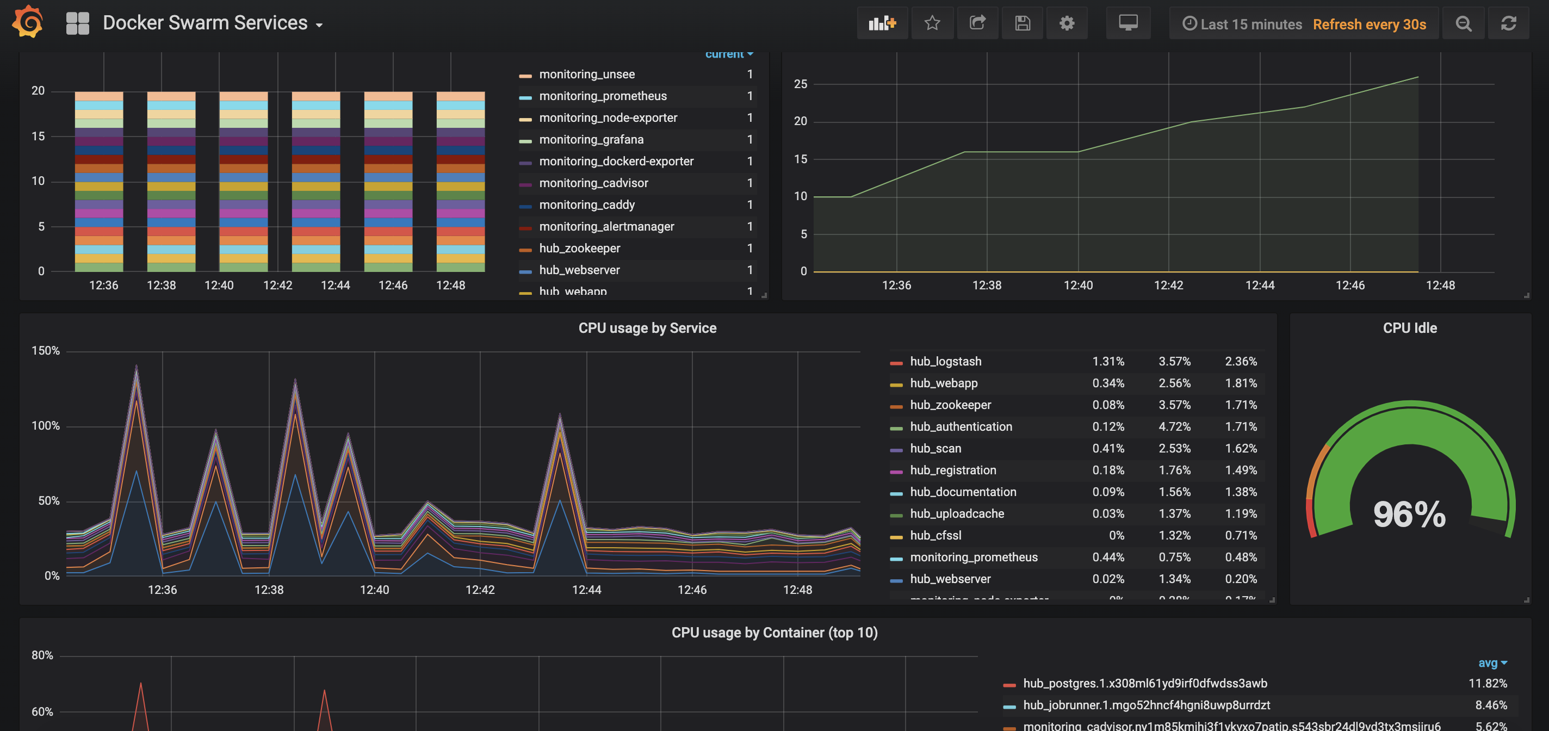Click the Grafana logo
This screenshot has height=731, width=1549.
(27, 23)
